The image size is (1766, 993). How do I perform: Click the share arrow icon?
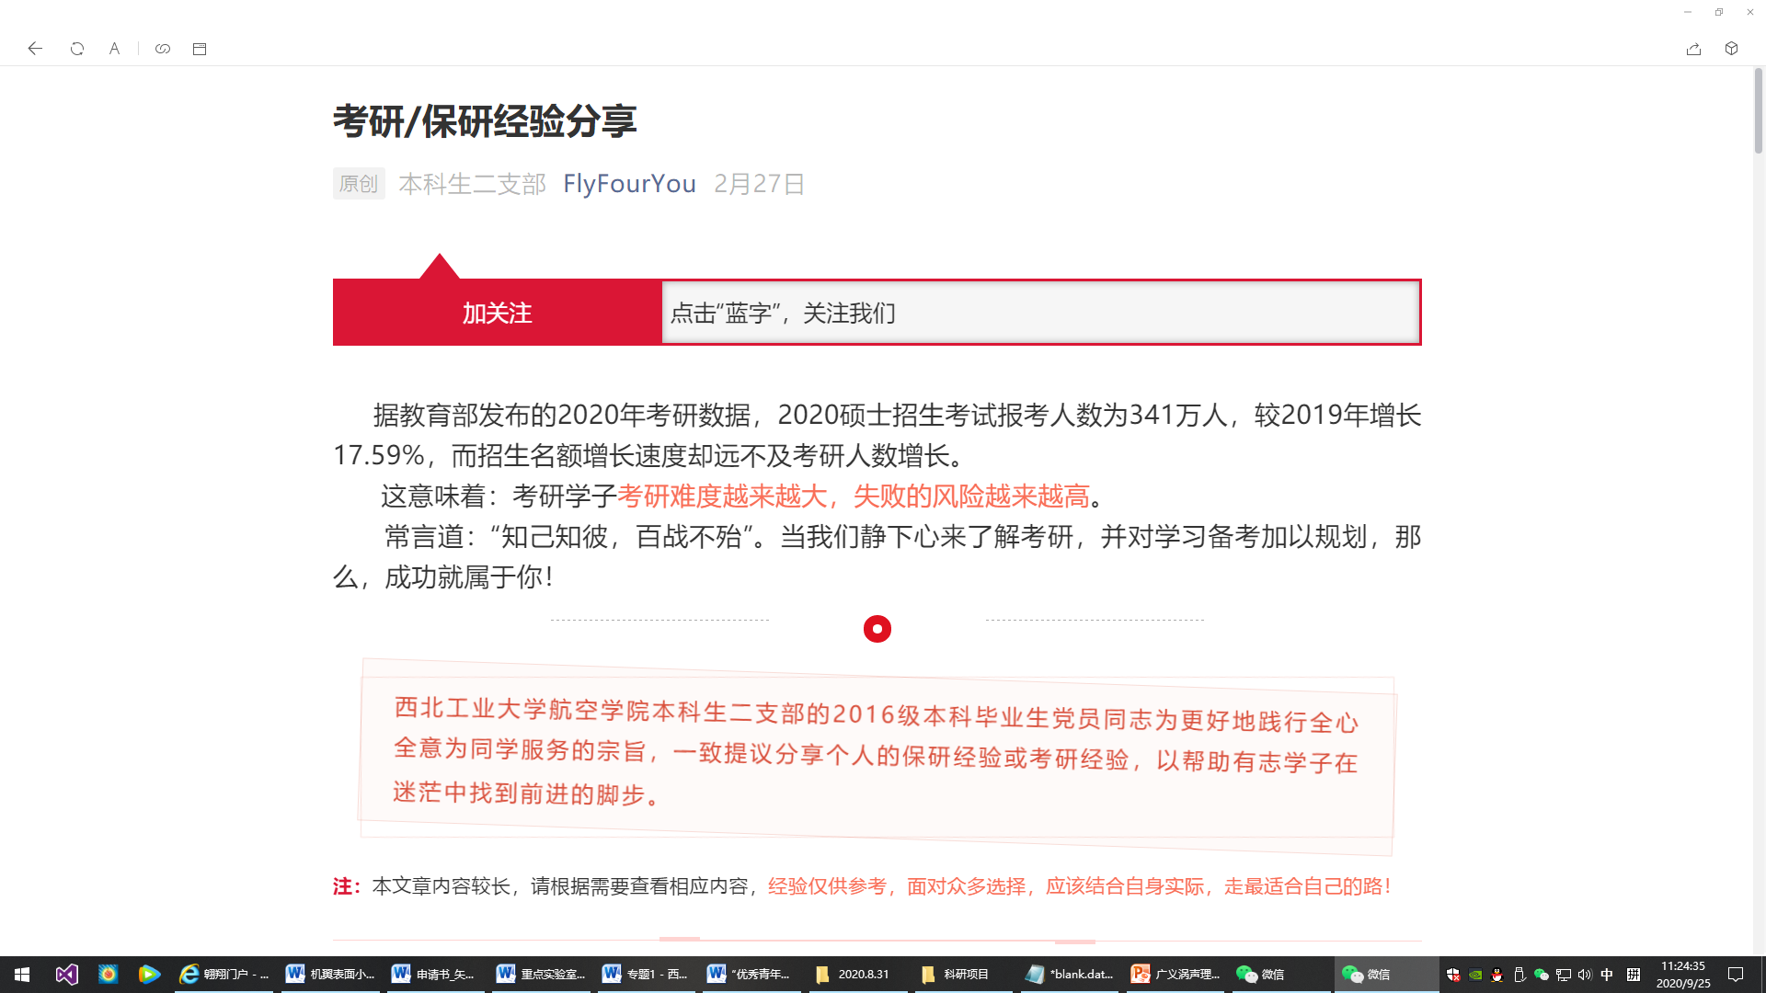pyautogui.click(x=1693, y=49)
